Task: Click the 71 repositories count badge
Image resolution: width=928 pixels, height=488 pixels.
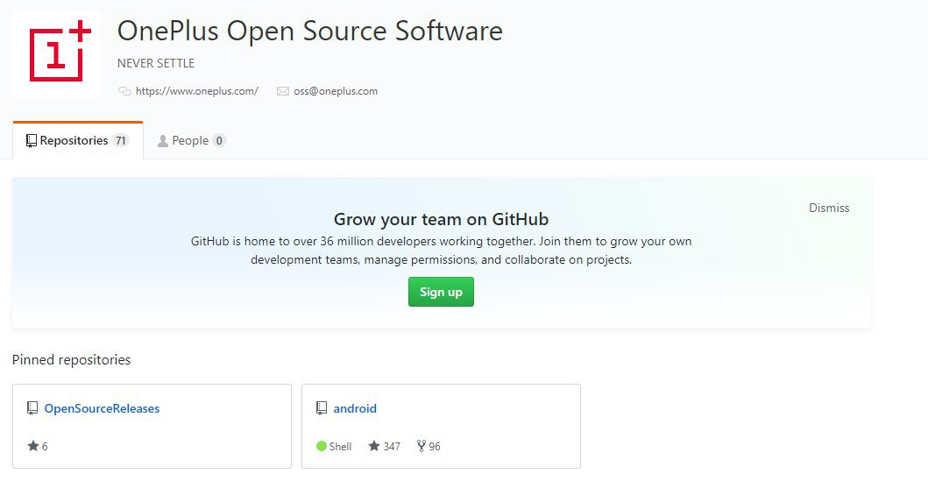Action: pos(121,141)
